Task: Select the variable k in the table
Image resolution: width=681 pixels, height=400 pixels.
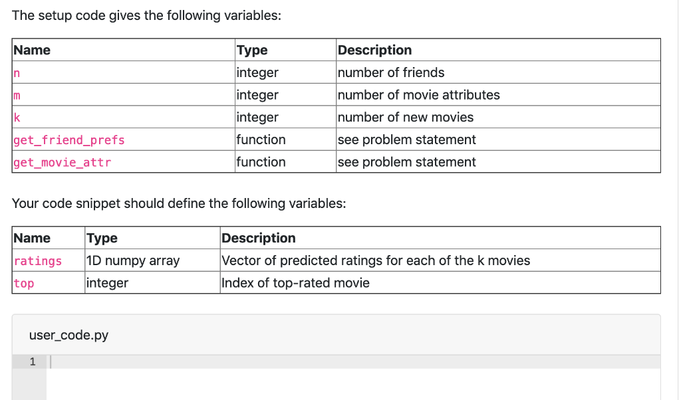Action: coord(16,118)
